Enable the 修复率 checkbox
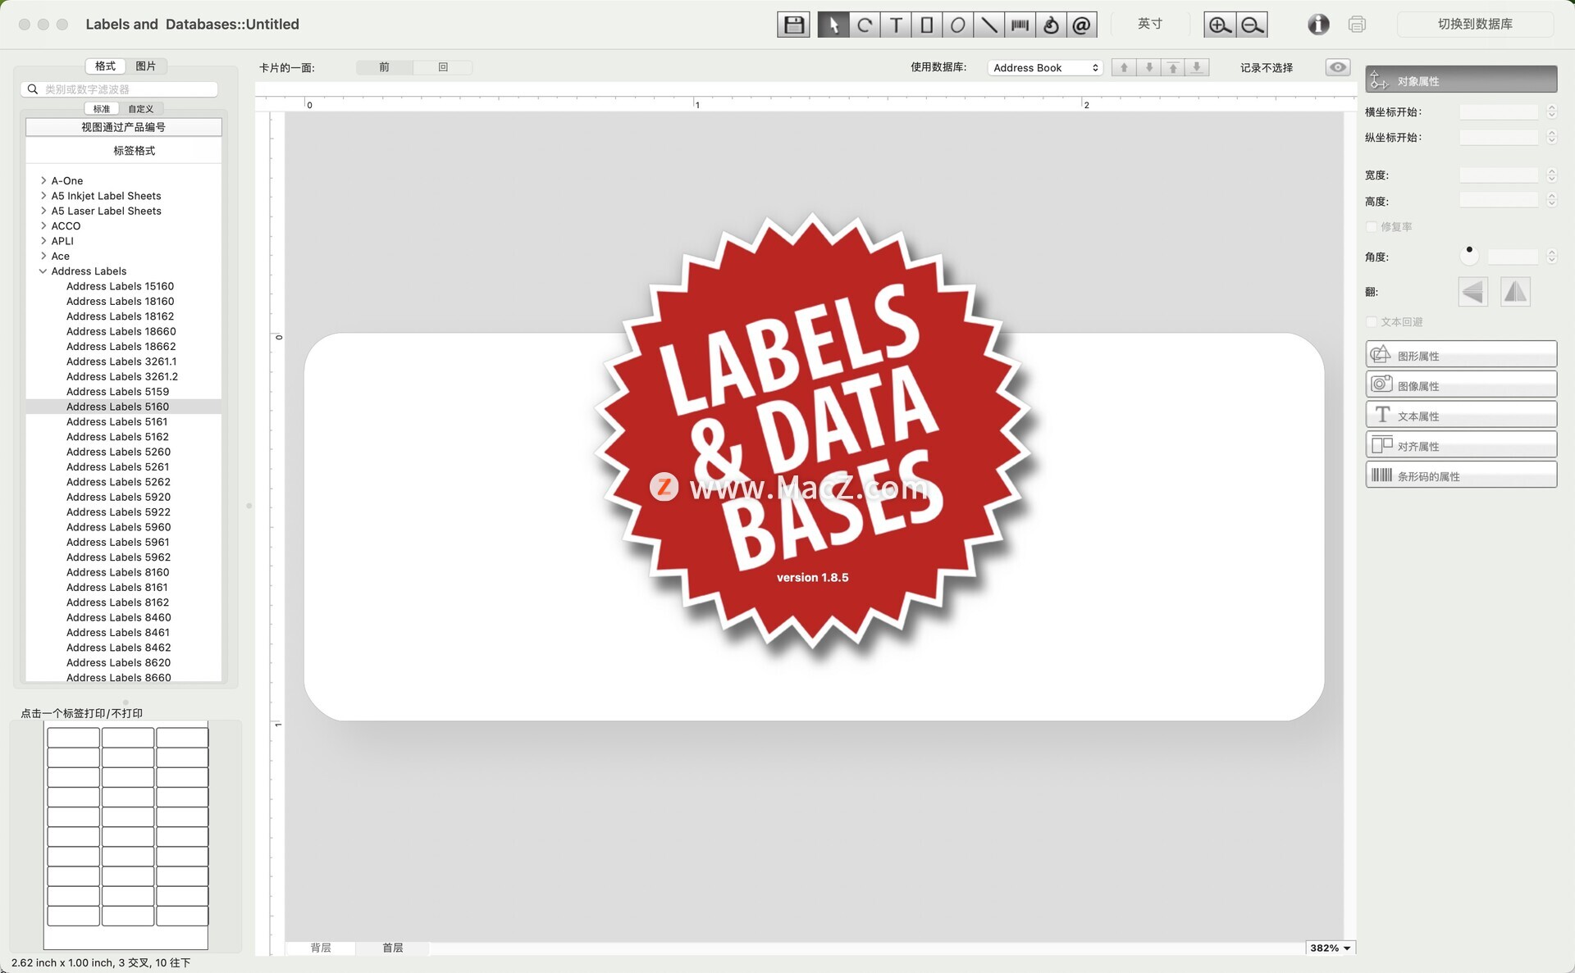1575x973 pixels. (1372, 226)
